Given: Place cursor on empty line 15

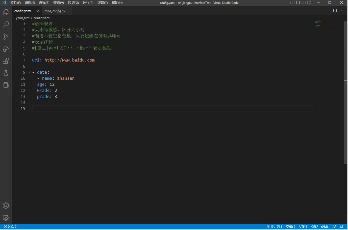Looking at the screenshot, I should [173, 108].
